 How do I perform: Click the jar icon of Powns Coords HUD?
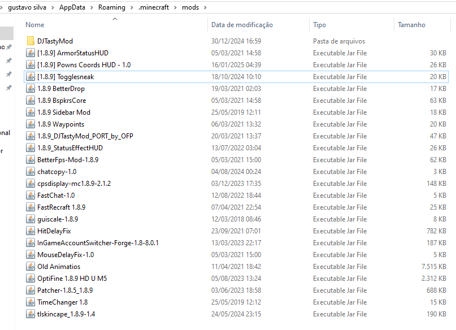click(31, 65)
